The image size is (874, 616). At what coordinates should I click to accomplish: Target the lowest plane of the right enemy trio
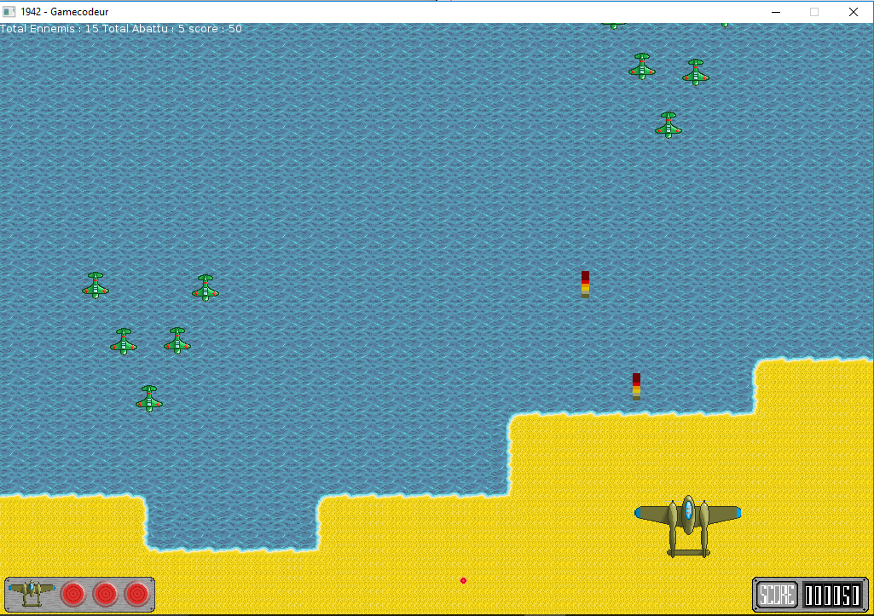coord(669,124)
